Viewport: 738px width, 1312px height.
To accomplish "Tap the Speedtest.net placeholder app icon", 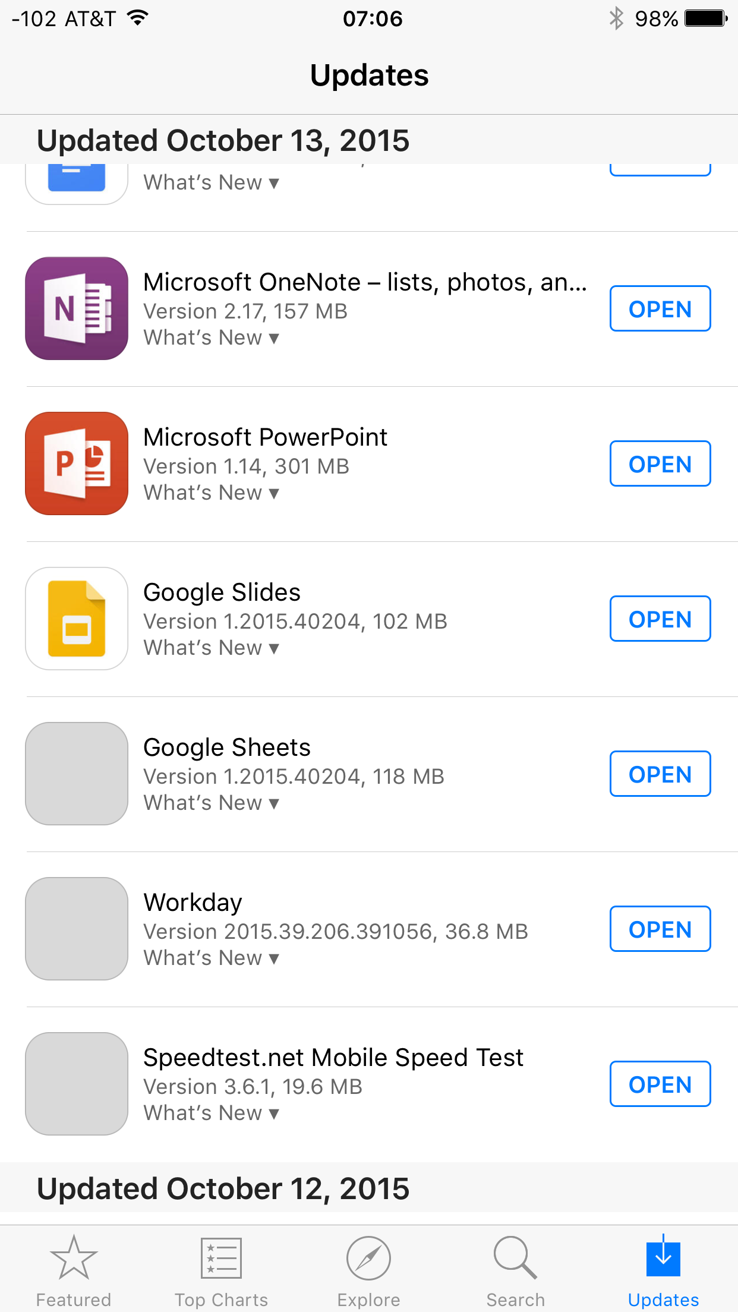I will [x=77, y=1084].
